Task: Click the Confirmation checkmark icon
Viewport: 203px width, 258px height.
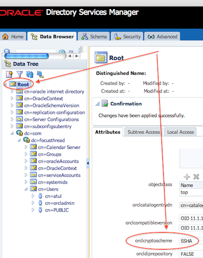Action: (105, 103)
